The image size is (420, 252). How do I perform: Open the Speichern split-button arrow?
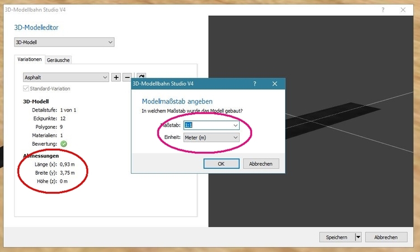pyautogui.click(x=358, y=237)
